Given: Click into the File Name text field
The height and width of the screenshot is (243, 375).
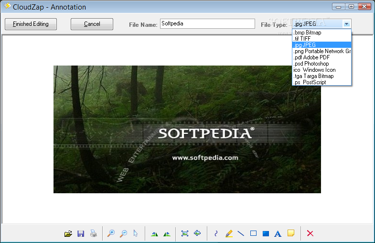Looking at the screenshot, I should click(207, 24).
